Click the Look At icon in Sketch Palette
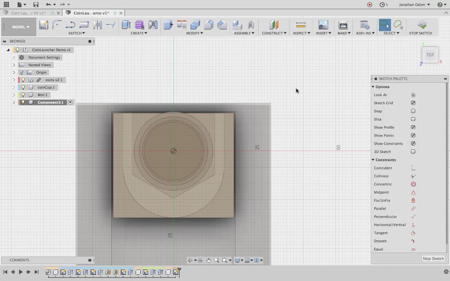450x281 pixels. tap(413, 95)
